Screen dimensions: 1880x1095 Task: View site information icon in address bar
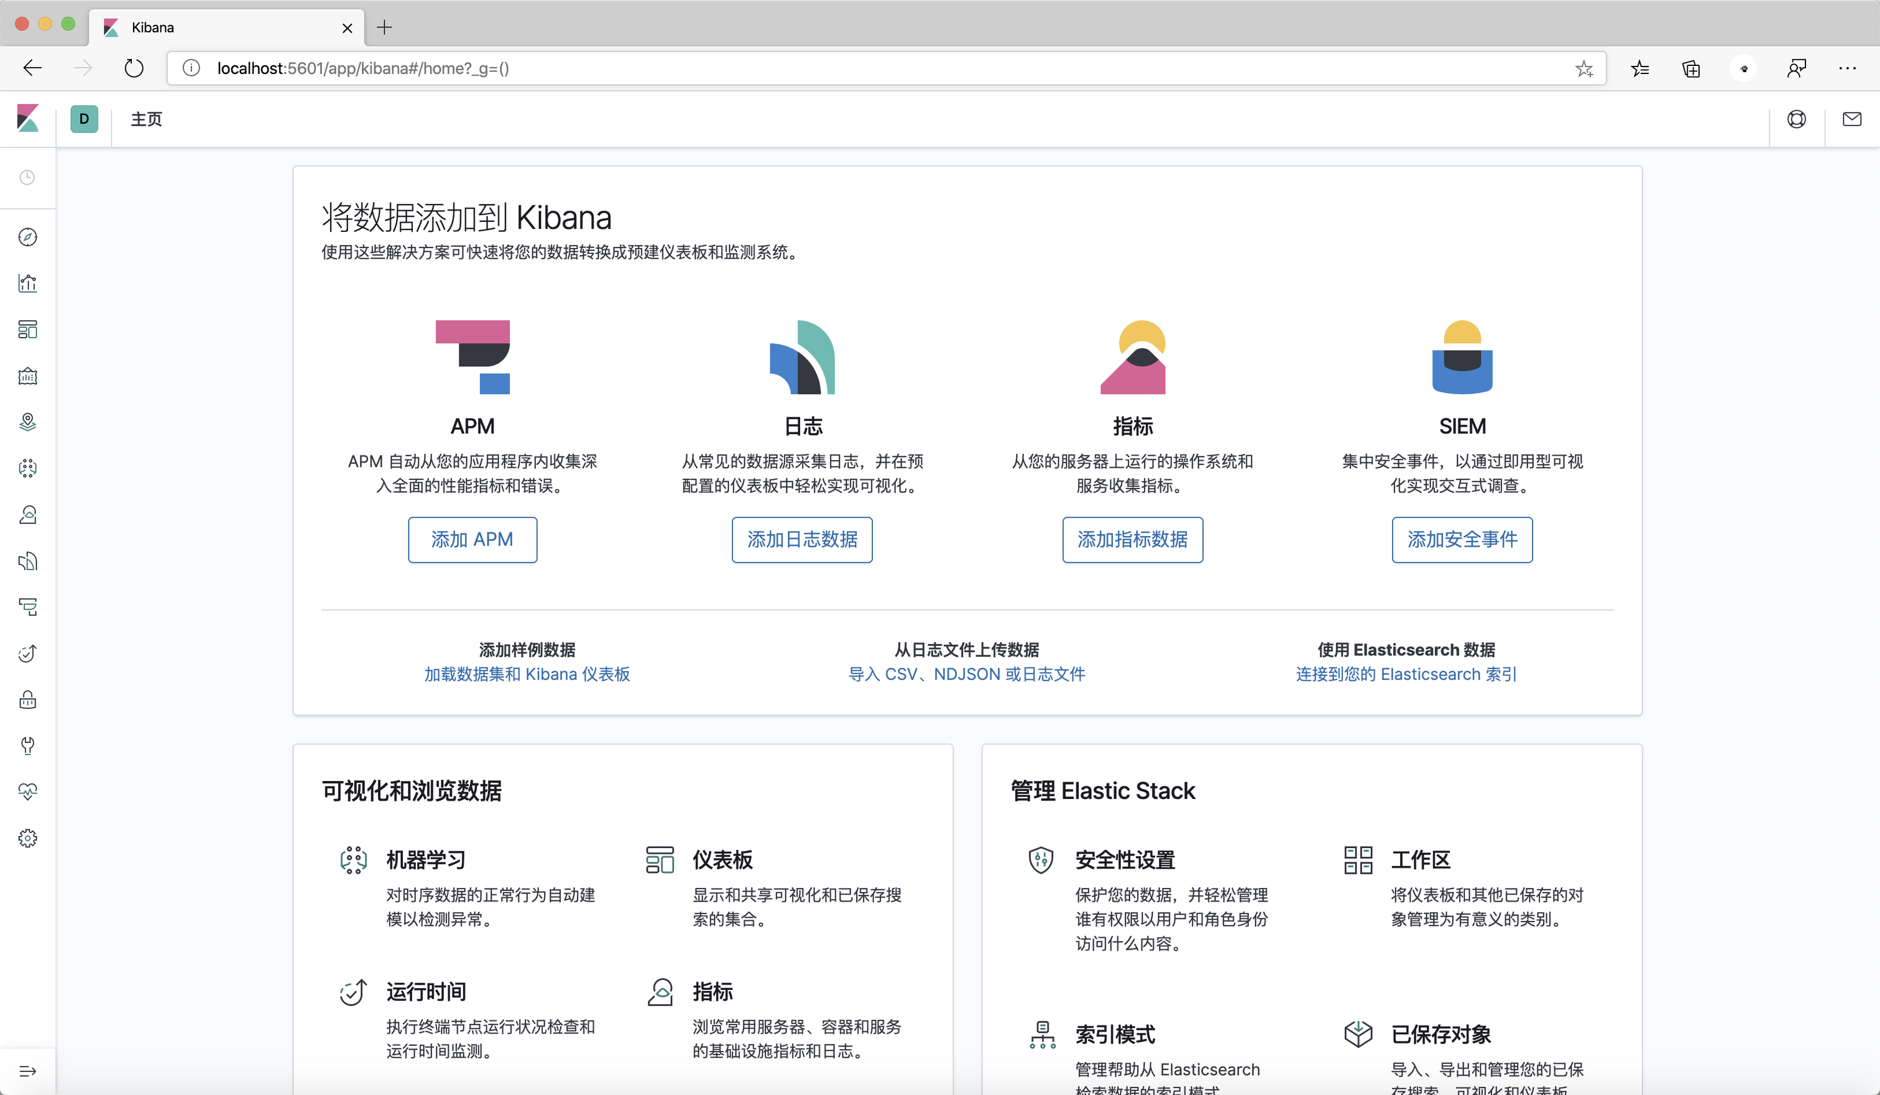[191, 68]
